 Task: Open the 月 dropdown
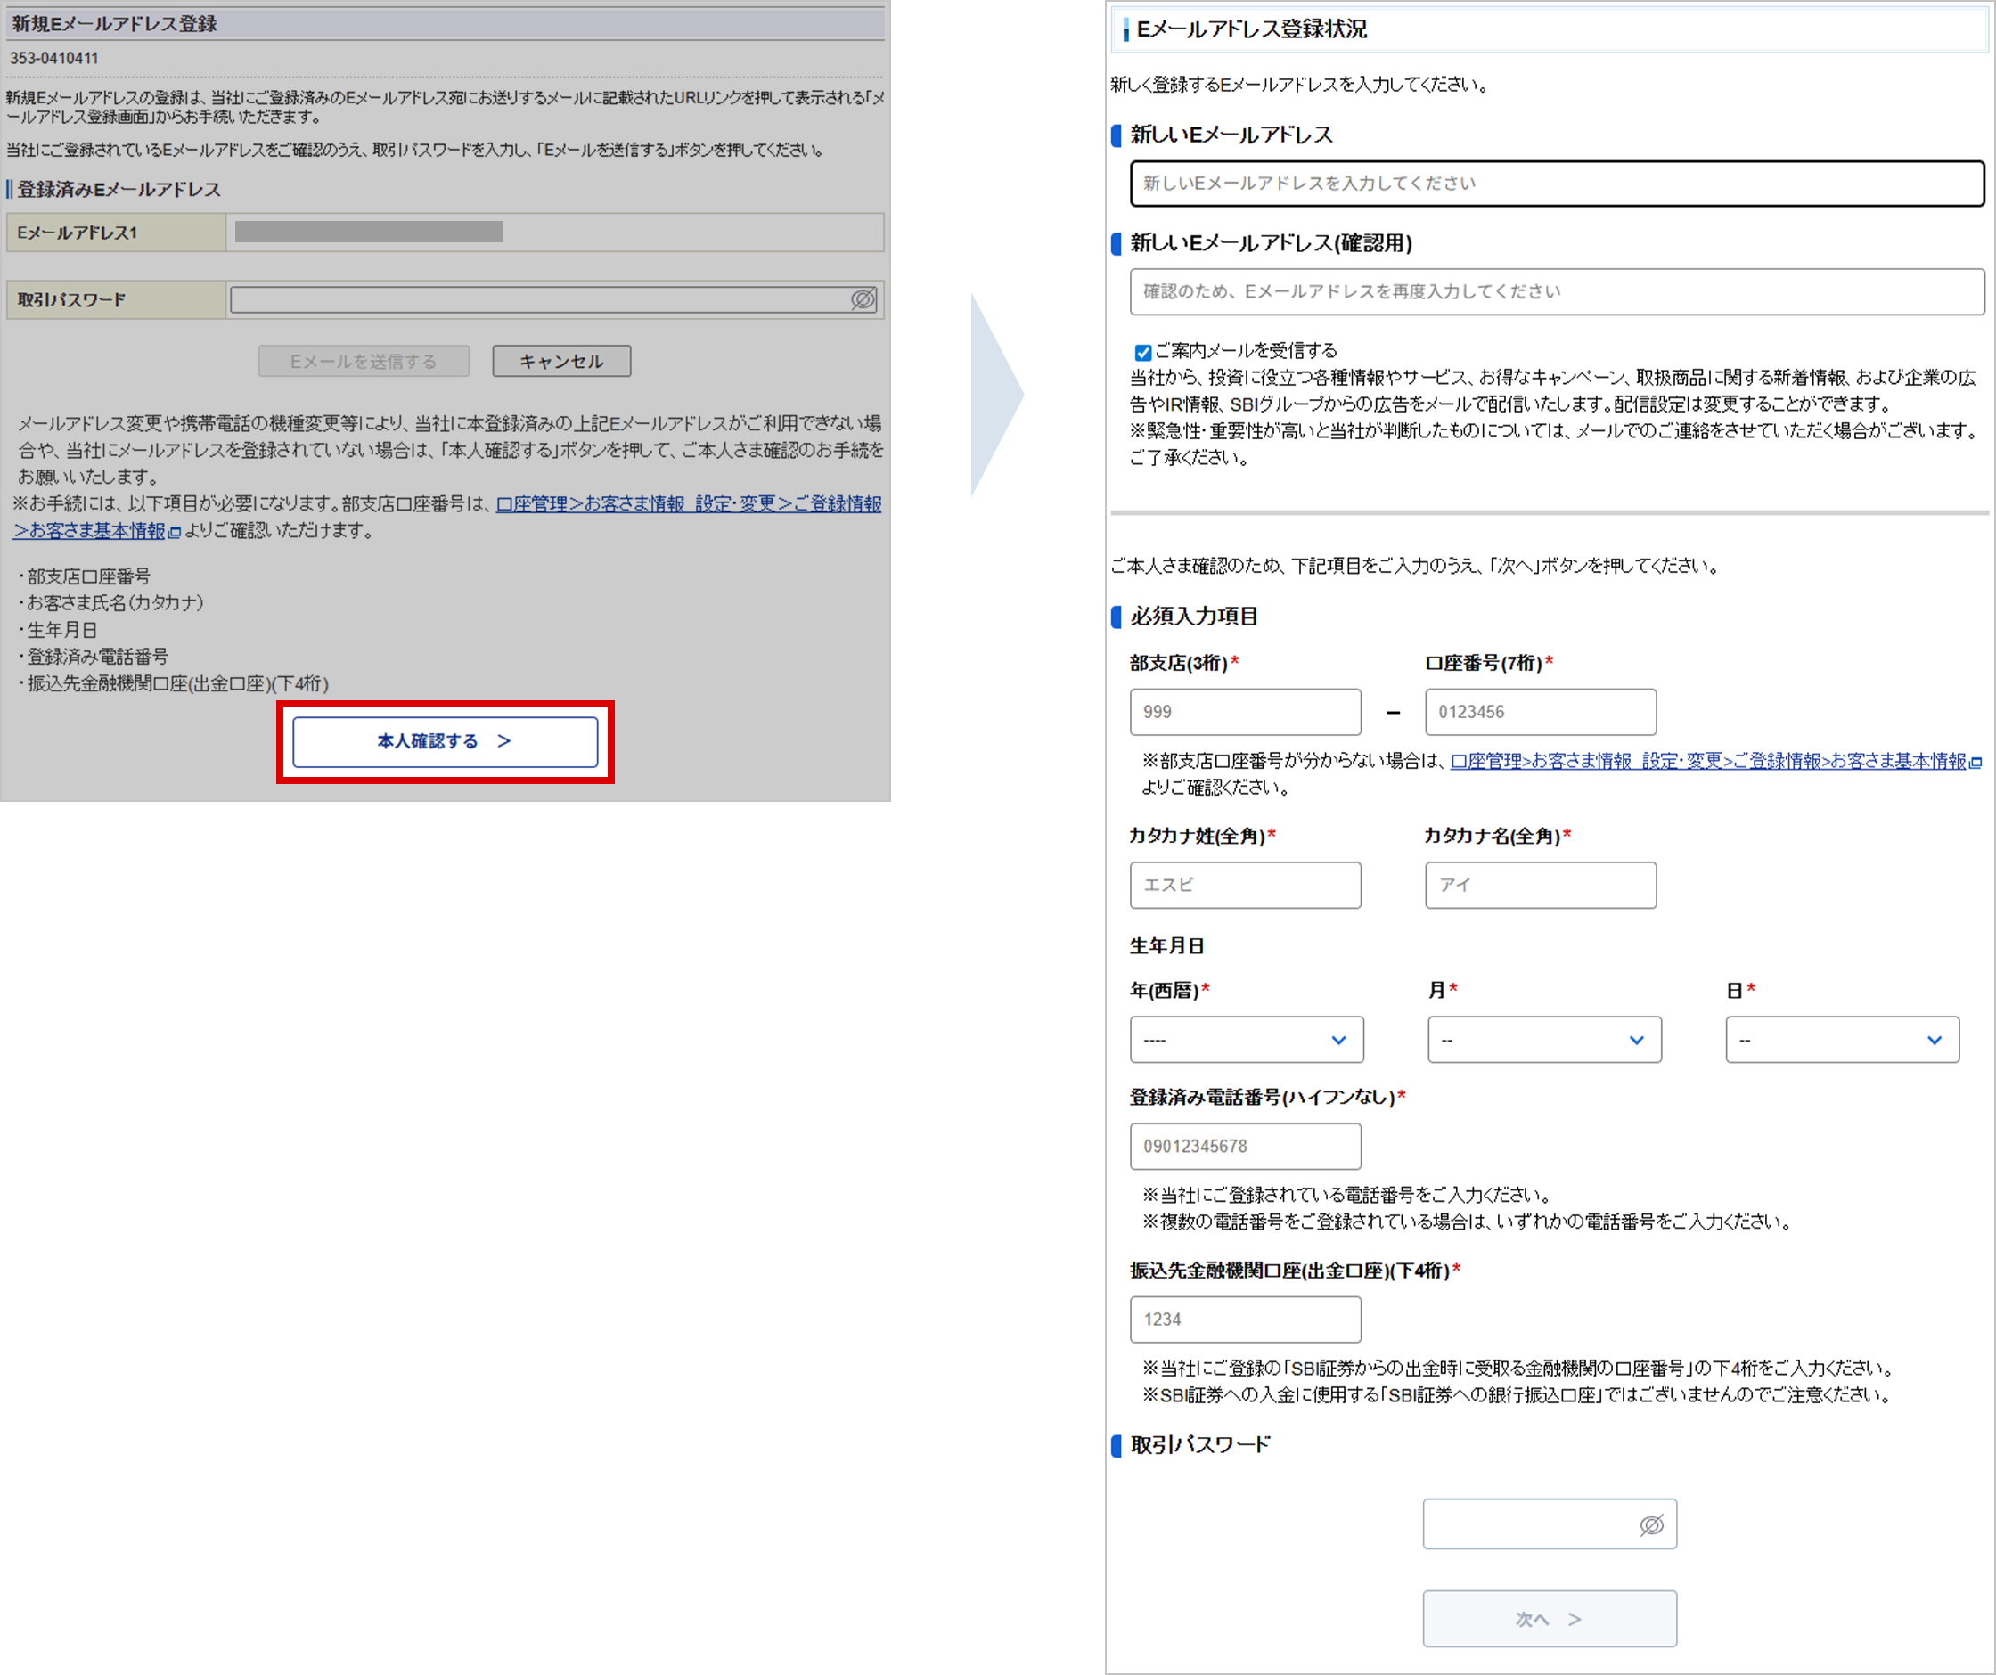pyautogui.click(x=1542, y=1039)
